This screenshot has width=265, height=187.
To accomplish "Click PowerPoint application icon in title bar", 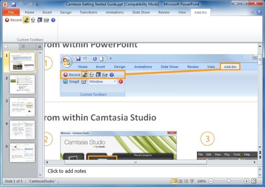I will tap(5, 5).
